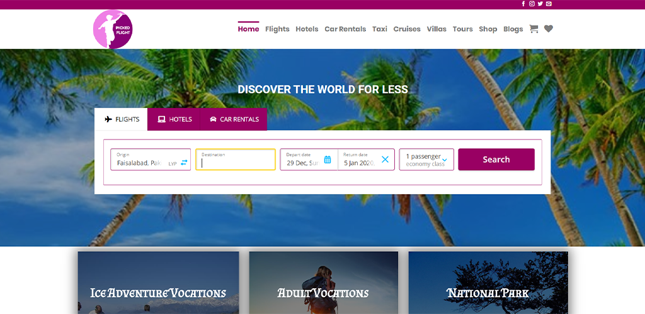This screenshot has height=314, width=645.
Task: Focus the Destination input field
Action: point(236,160)
